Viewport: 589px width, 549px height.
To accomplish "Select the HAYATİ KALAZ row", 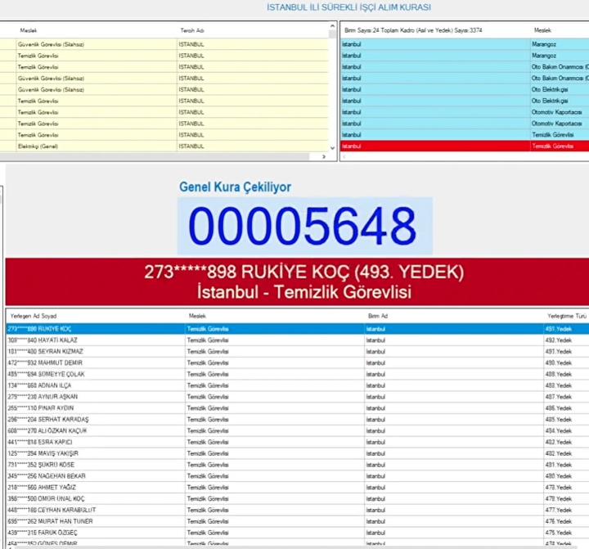I will [298, 340].
